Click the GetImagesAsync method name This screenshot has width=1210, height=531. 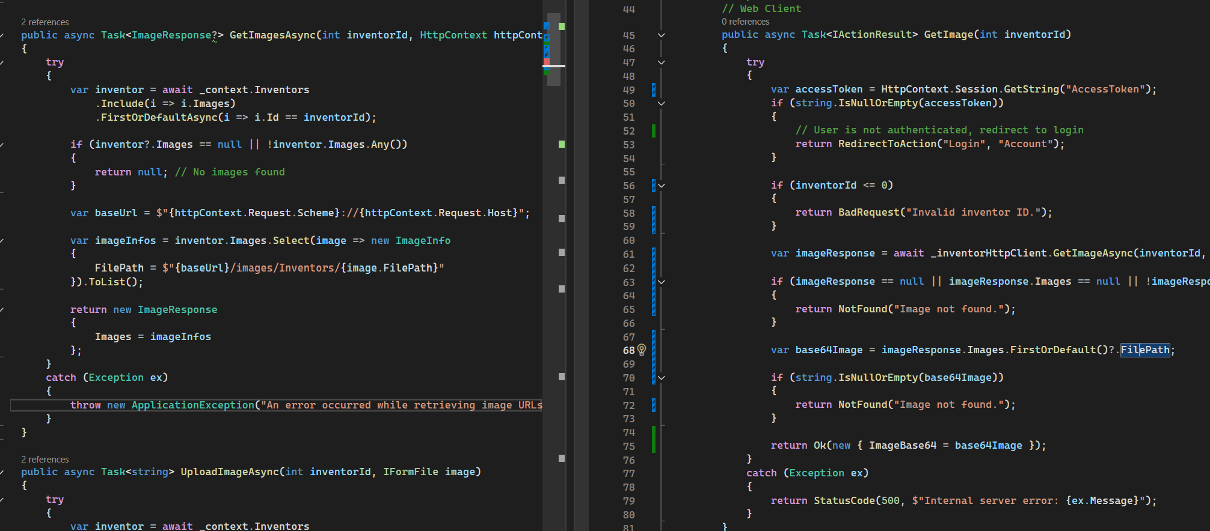point(272,35)
